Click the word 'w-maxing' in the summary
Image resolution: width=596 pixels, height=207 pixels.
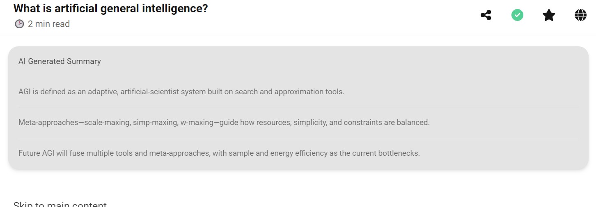click(x=197, y=123)
